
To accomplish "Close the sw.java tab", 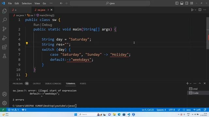I will click(x=52, y=10).
